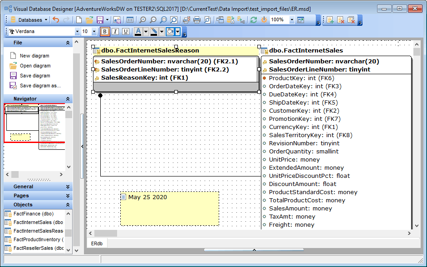Image resolution: width=427 pixels, height=267 pixels.
Task: Apply the fill color bucket
Action: tap(170, 32)
